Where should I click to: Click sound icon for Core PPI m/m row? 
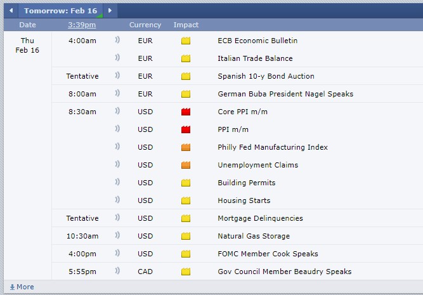coord(117,112)
